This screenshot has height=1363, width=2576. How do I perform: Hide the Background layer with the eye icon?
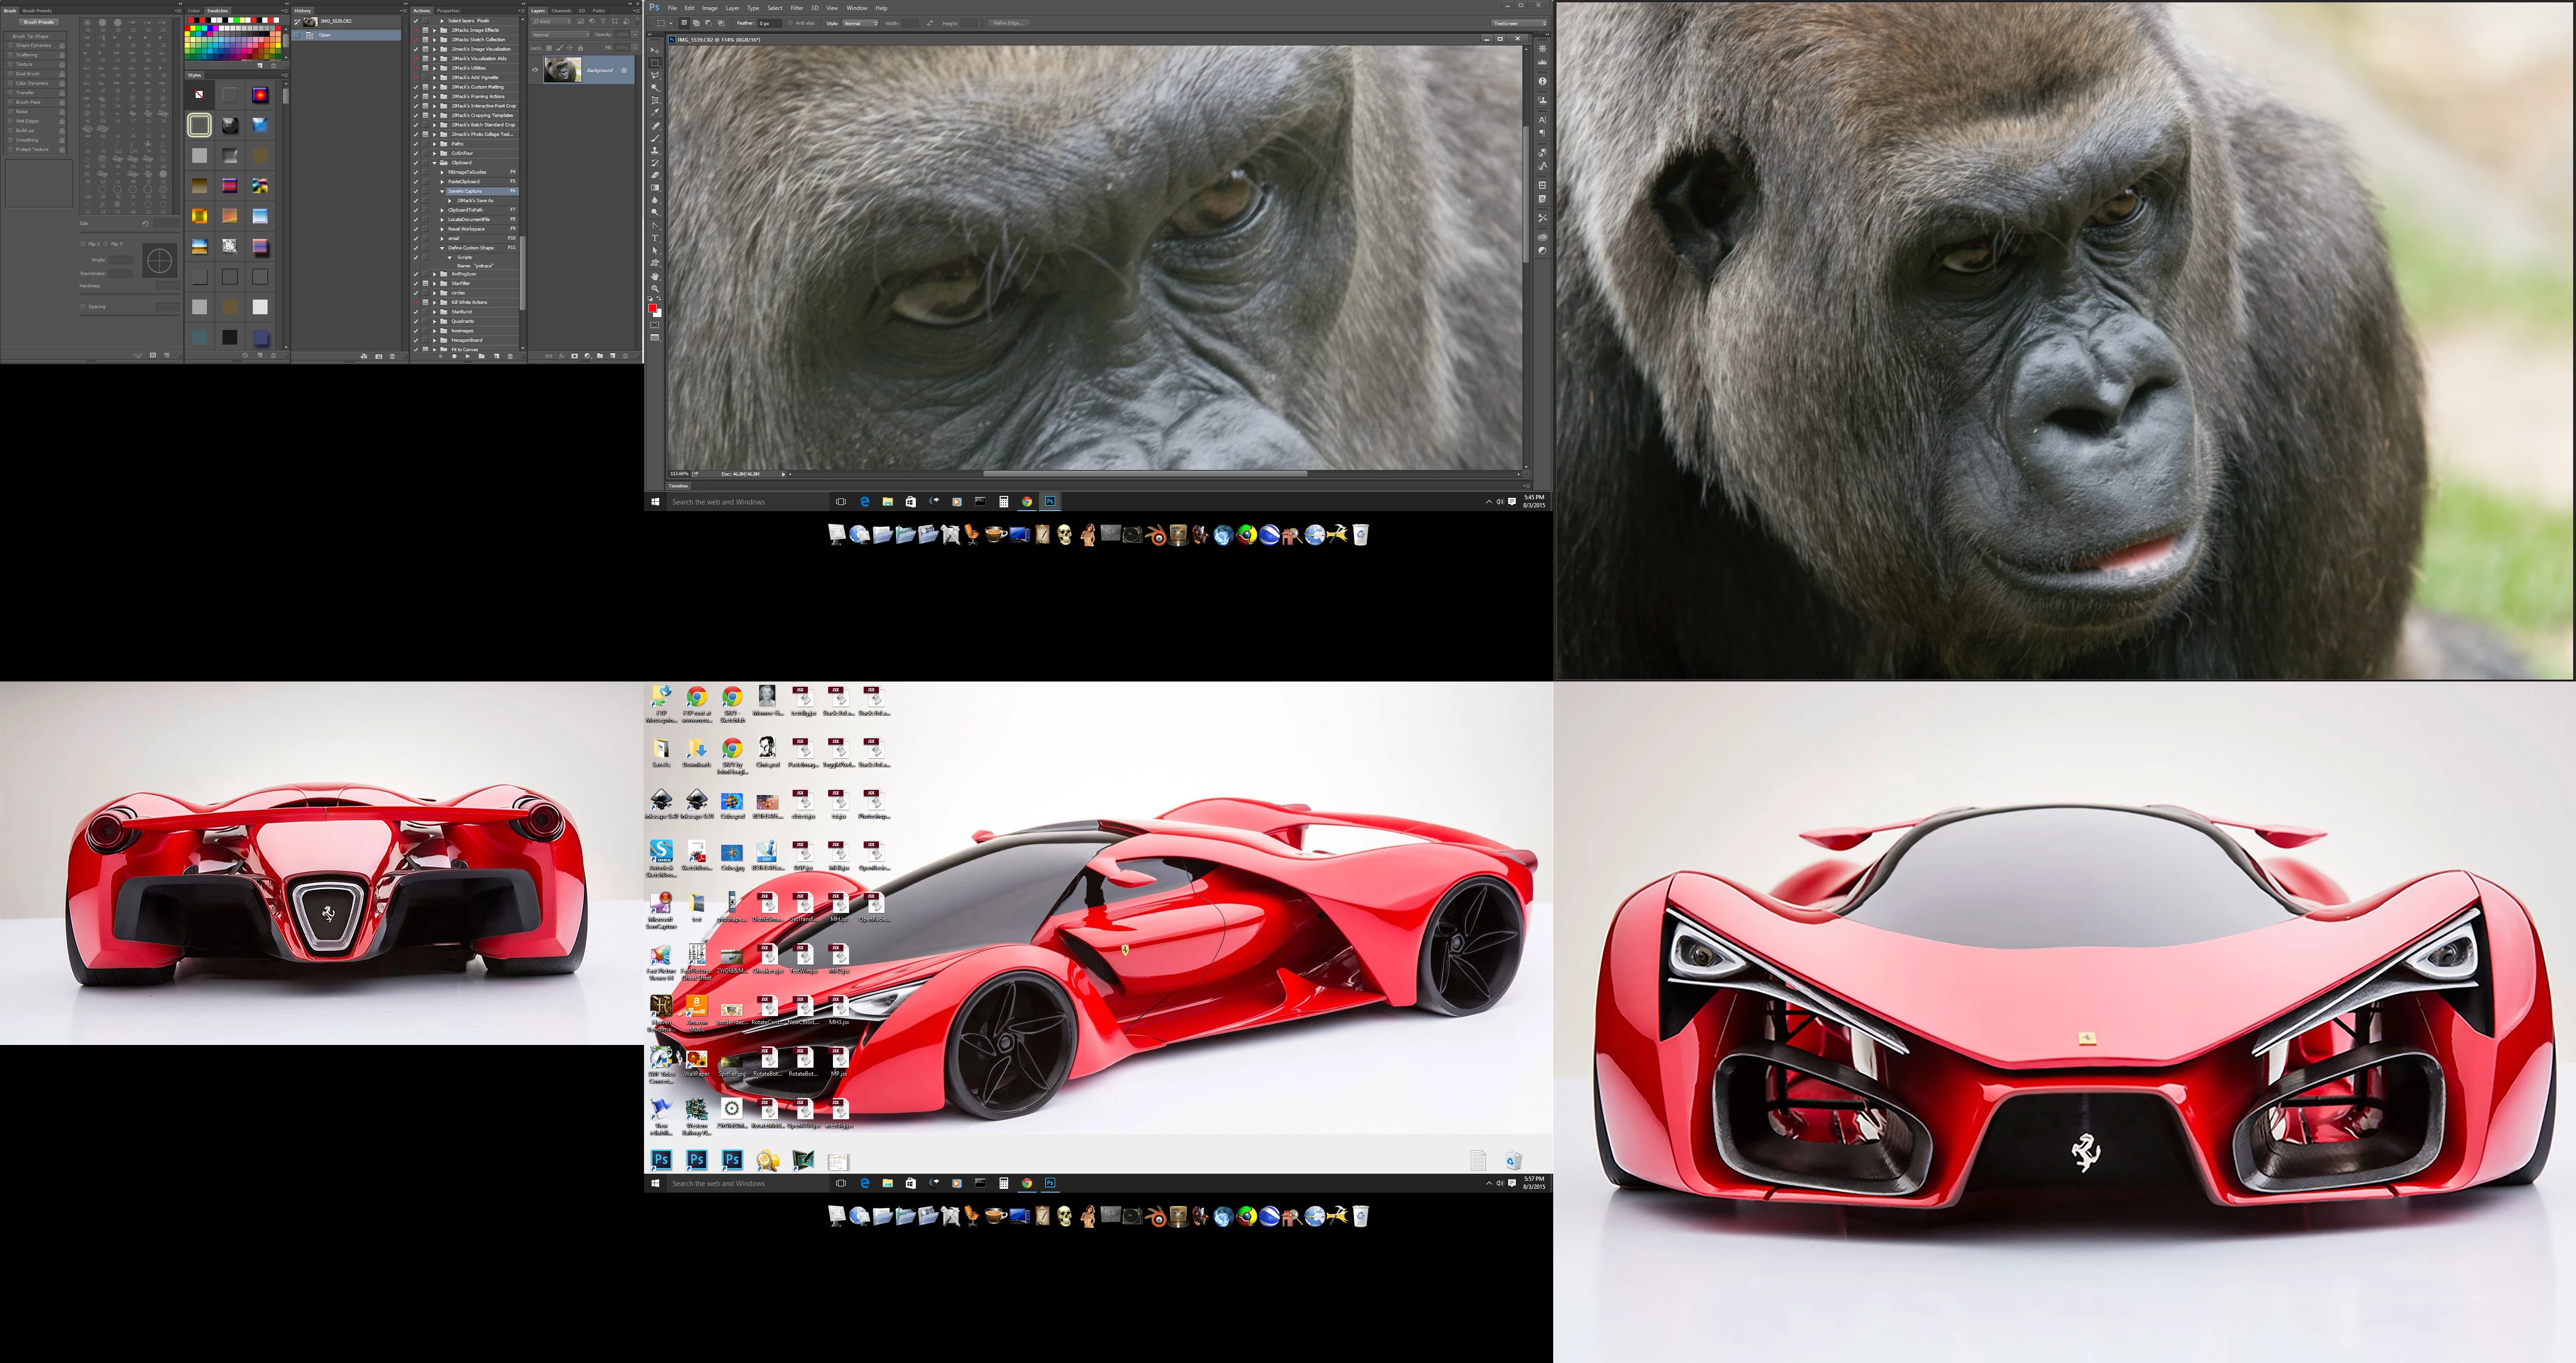click(535, 70)
